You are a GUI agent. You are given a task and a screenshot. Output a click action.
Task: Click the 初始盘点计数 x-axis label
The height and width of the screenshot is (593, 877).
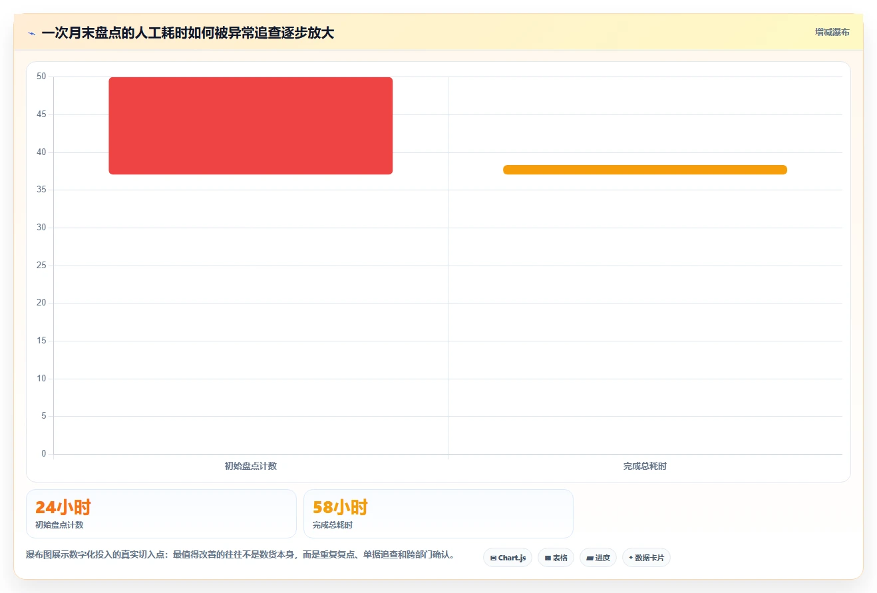[251, 466]
